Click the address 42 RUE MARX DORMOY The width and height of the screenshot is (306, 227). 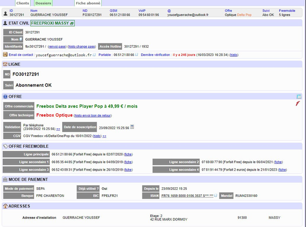click(x=169, y=219)
